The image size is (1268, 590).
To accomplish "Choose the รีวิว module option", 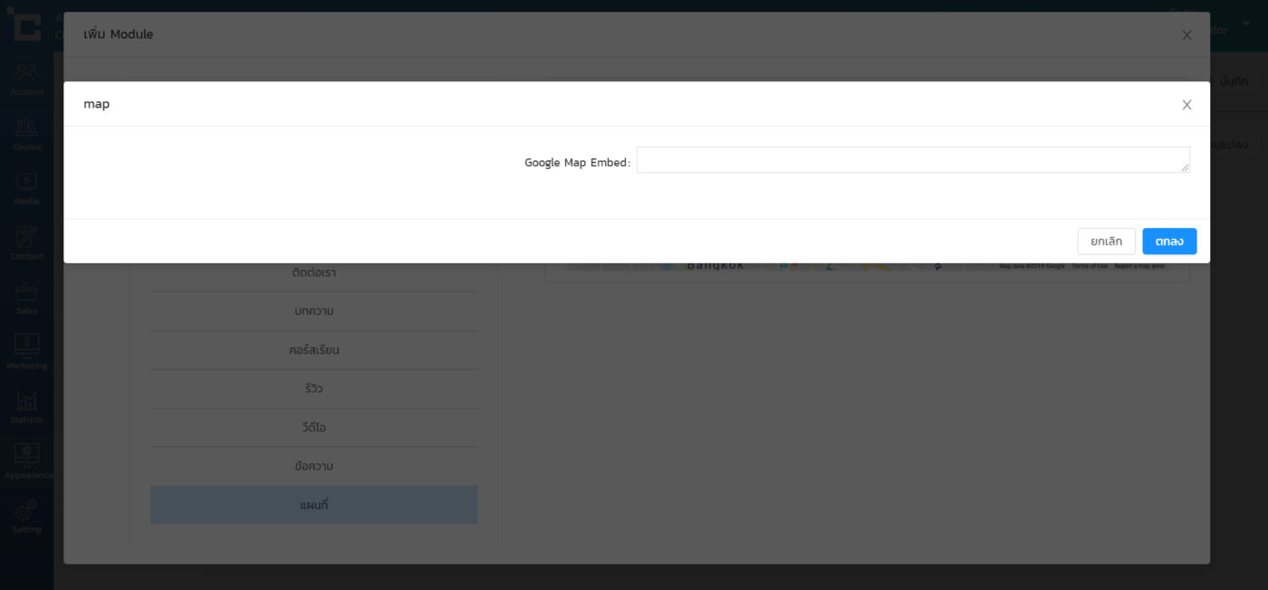I will 313,388.
